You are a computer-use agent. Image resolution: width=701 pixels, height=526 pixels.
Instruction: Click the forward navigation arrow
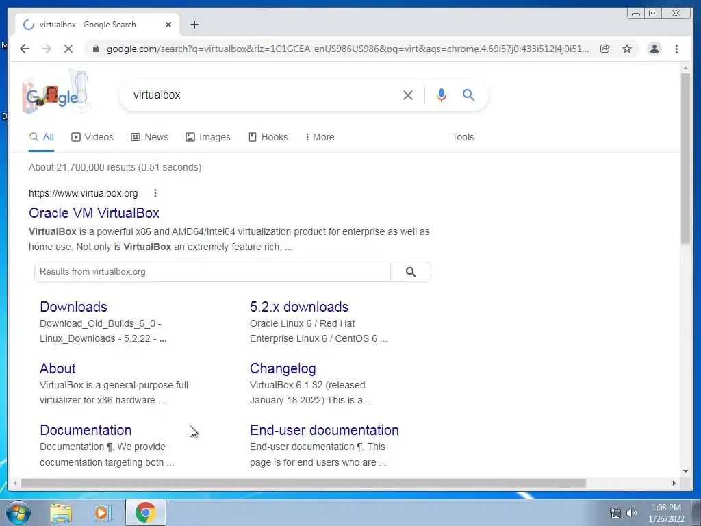tap(47, 49)
